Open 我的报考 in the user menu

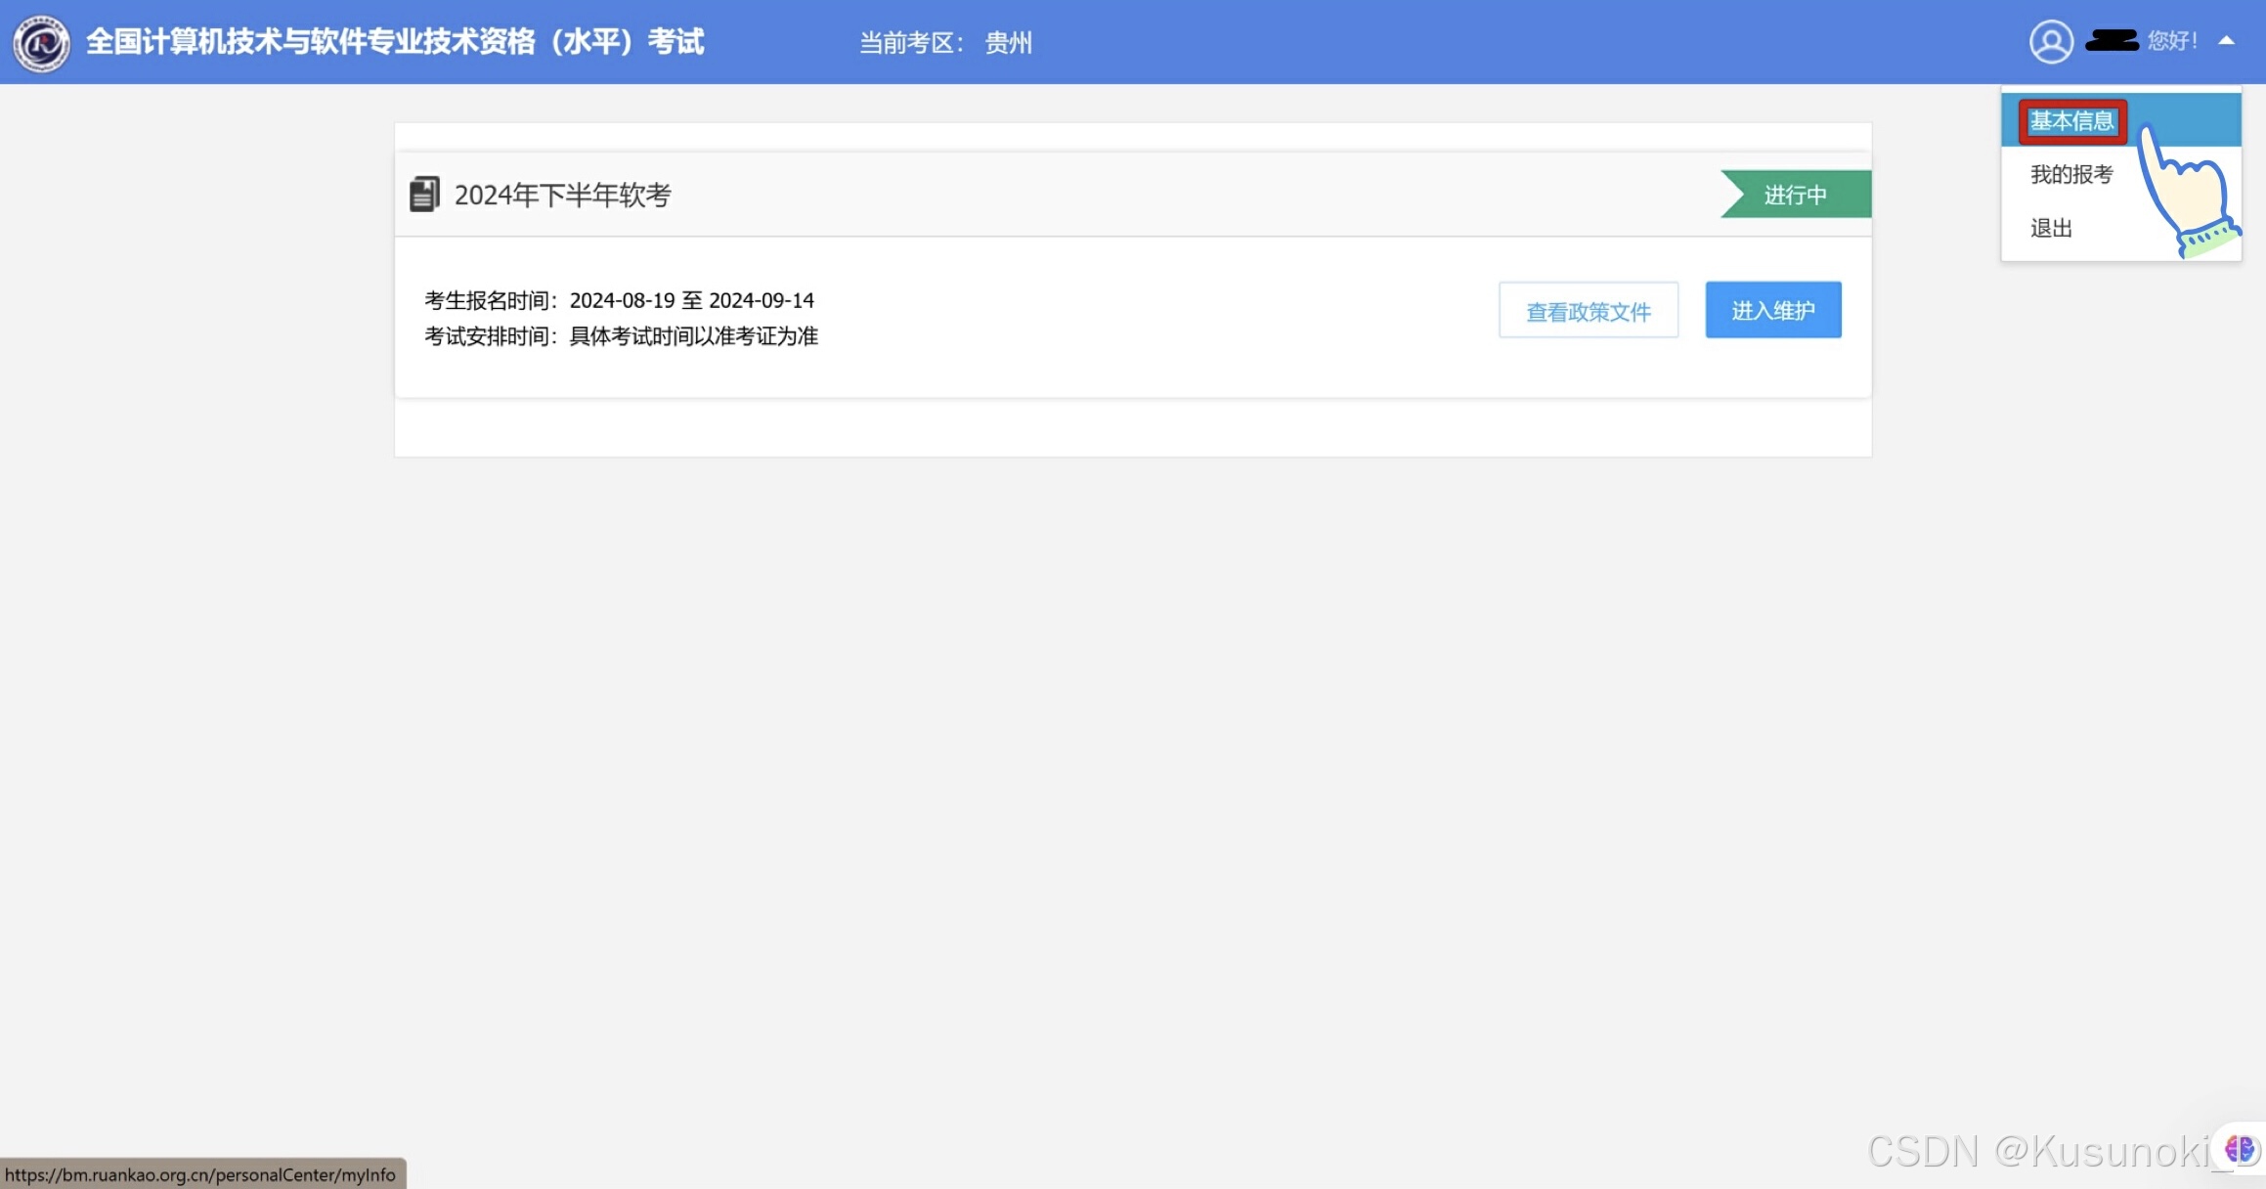2071,175
